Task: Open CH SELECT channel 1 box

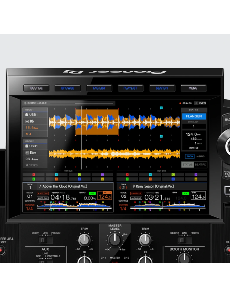Action: click(x=194, y=126)
